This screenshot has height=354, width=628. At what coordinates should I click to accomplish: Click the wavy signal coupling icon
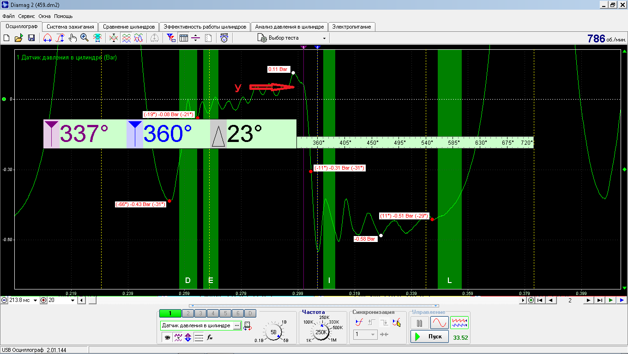pyautogui.click(x=178, y=337)
